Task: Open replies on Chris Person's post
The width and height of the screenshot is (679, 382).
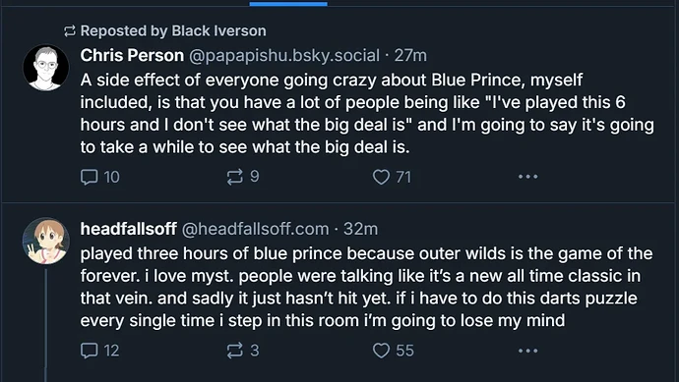Action: point(100,177)
